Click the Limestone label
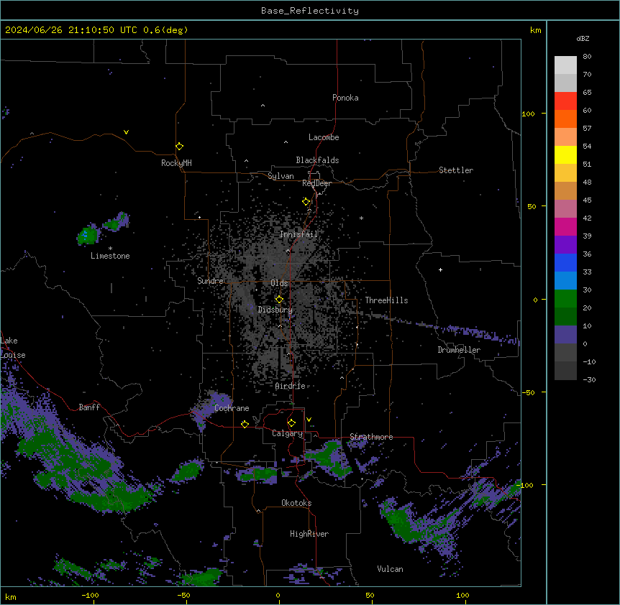 coord(110,256)
